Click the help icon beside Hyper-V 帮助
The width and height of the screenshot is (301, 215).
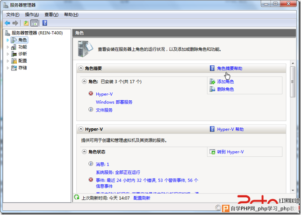pyautogui.click(x=212, y=129)
